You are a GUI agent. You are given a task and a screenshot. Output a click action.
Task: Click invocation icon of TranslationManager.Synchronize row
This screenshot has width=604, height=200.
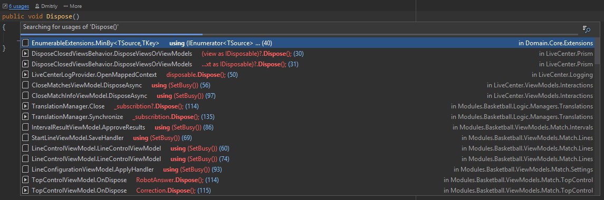25,116
